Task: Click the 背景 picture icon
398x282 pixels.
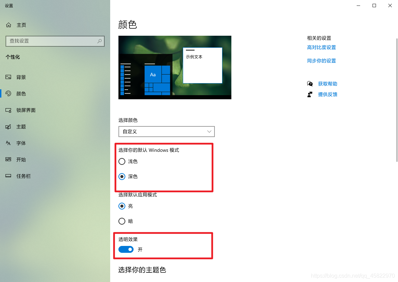Action: pos(8,77)
